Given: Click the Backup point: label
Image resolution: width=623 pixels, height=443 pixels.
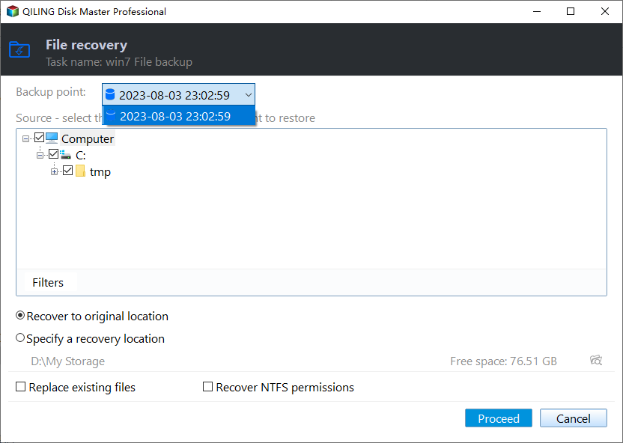Looking at the screenshot, I should (51, 92).
